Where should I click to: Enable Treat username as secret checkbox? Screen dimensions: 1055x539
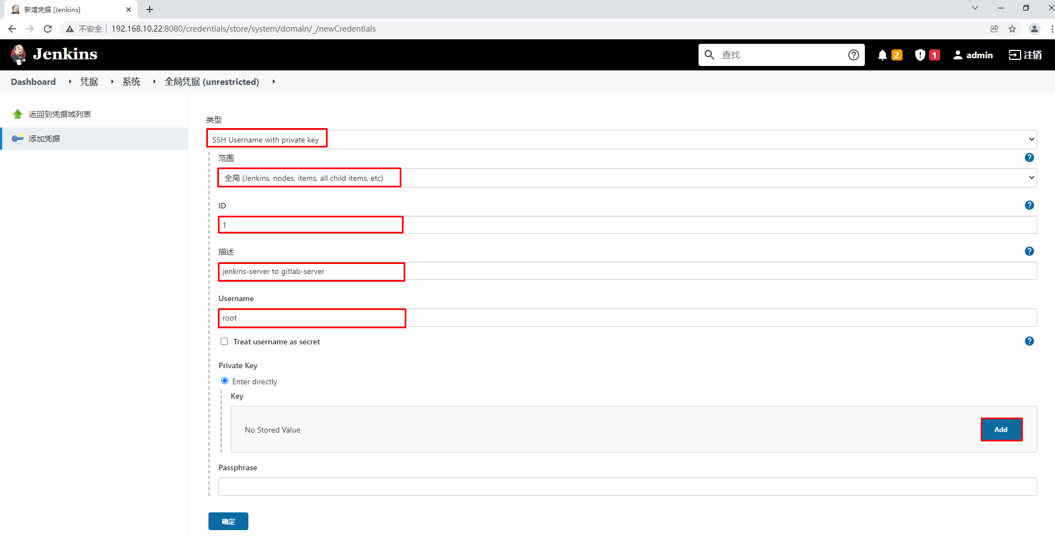(x=225, y=342)
